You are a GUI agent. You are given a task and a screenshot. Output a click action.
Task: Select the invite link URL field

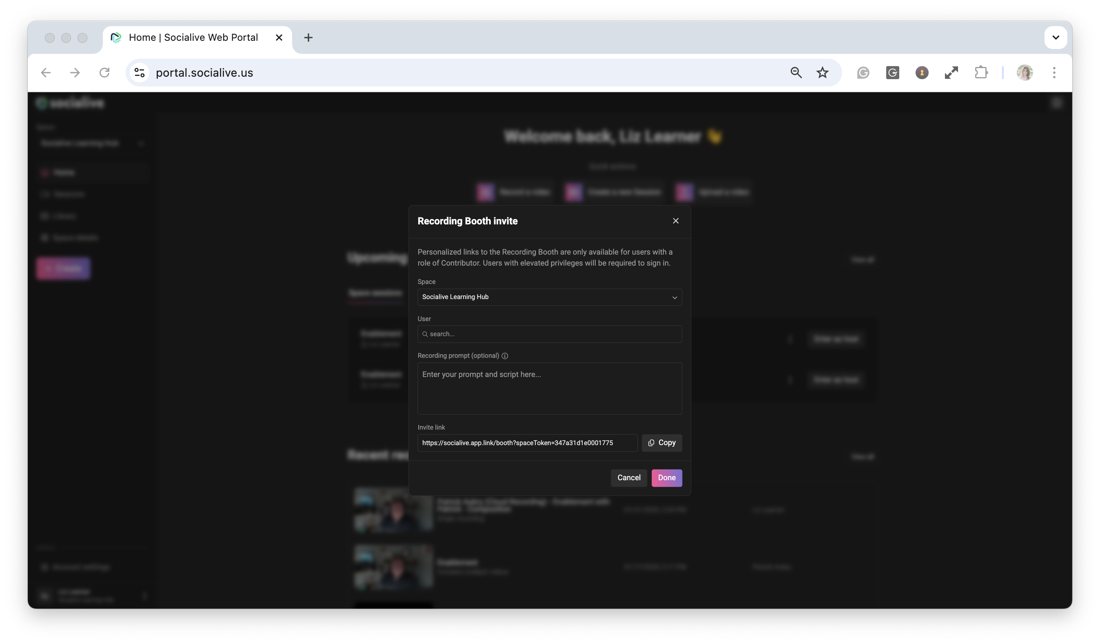527,443
